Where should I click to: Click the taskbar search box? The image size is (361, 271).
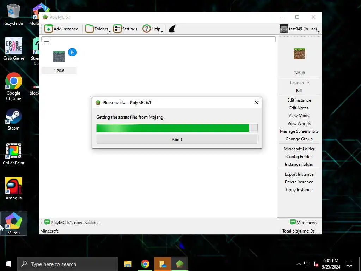pyautogui.click(x=68, y=264)
